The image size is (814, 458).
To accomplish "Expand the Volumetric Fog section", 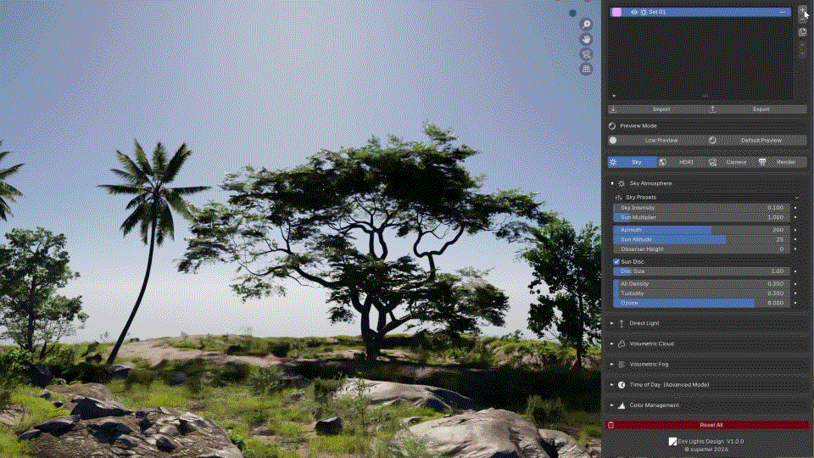I will coord(612,365).
